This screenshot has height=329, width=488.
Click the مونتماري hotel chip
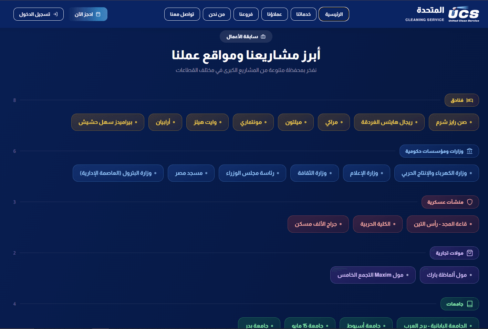tap(253, 122)
